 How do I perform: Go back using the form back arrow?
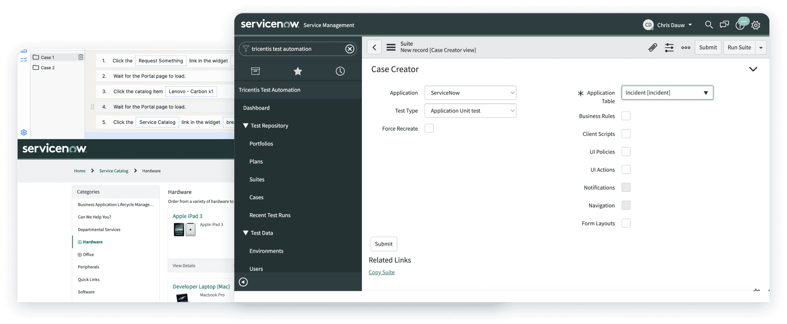click(x=374, y=47)
